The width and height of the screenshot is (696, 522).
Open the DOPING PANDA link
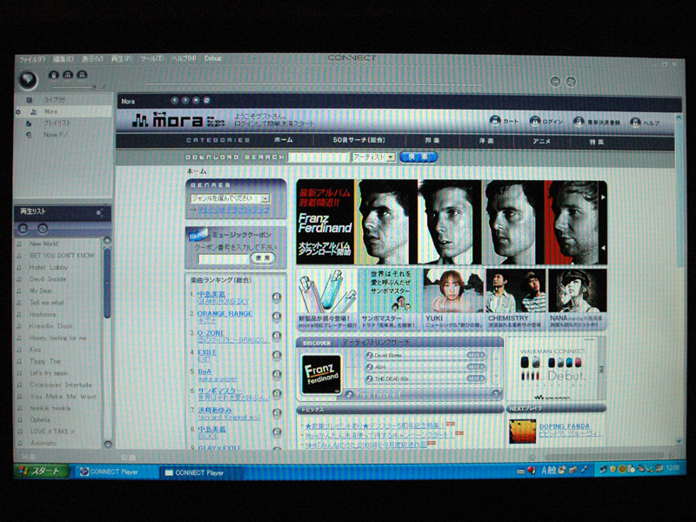coord(564,426)
